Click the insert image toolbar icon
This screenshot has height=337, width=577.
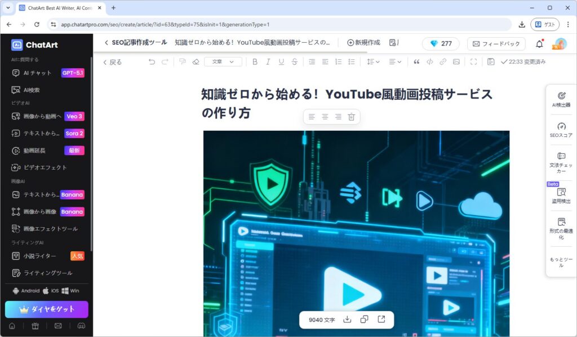[x=456, y=62]
